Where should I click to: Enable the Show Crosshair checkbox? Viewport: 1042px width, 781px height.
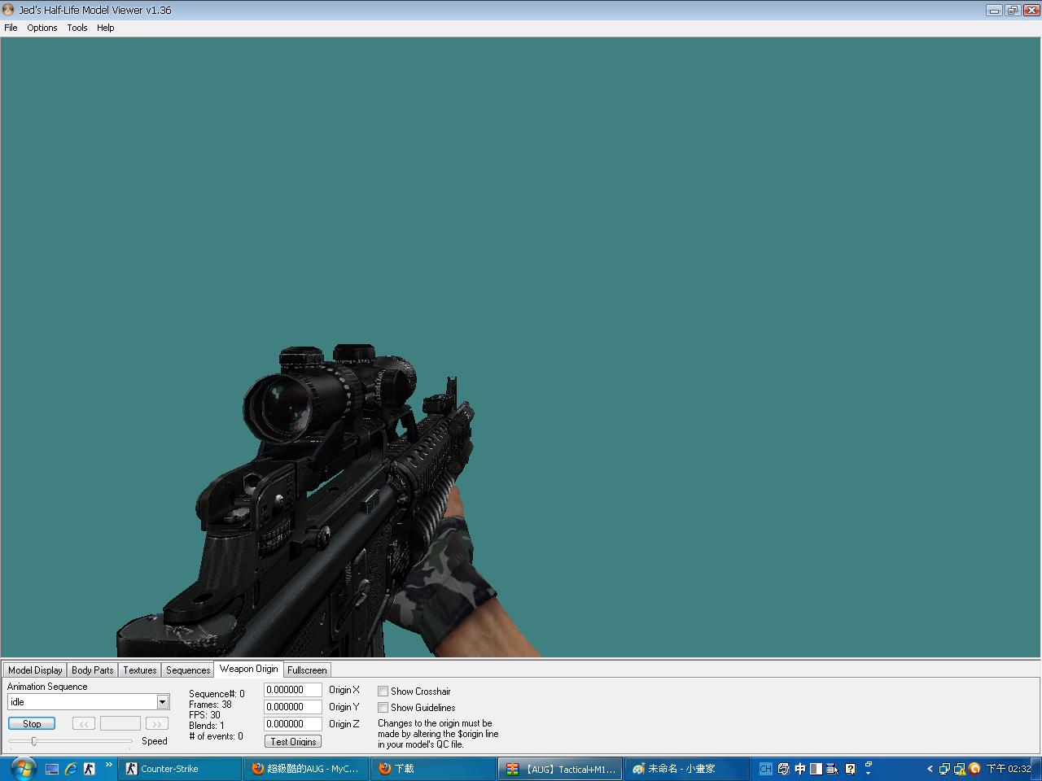(x=383, y=692)
